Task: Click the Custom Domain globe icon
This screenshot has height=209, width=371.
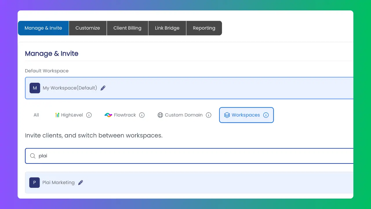Action: [160, 115]
